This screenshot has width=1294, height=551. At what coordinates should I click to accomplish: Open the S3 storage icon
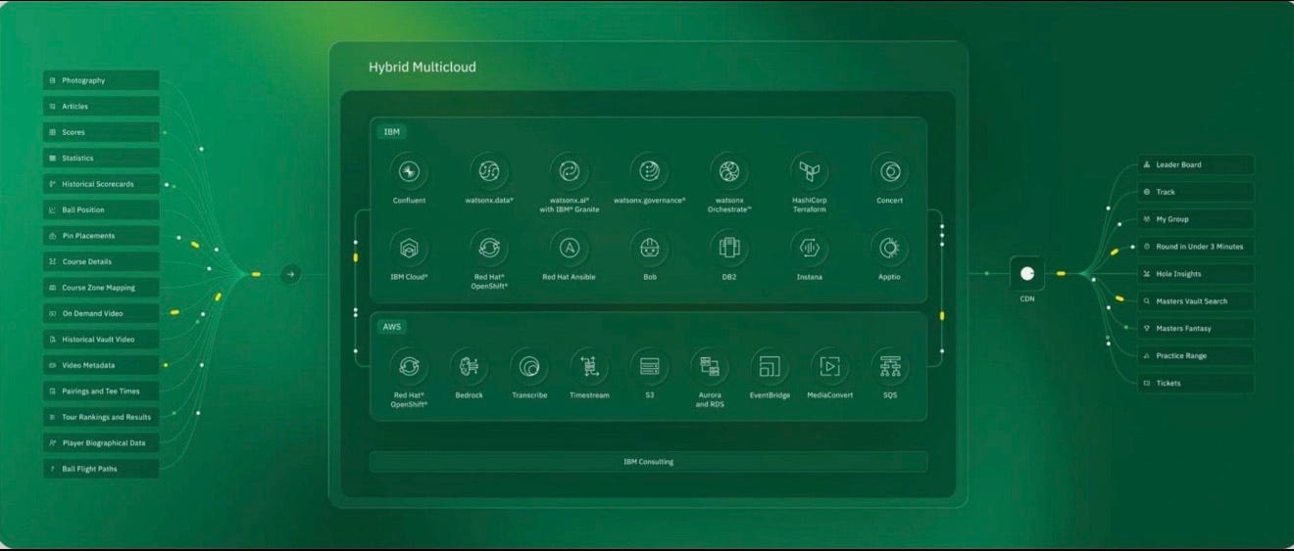(649, 366)
